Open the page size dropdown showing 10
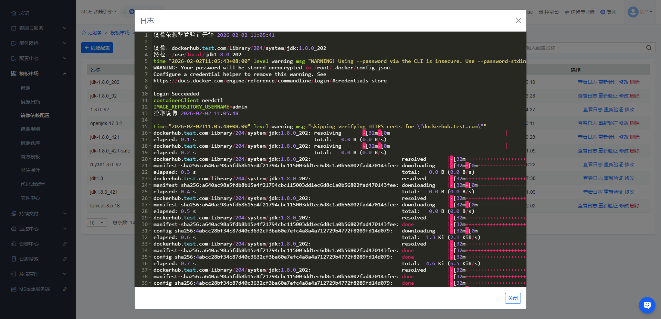 point(97,223)
